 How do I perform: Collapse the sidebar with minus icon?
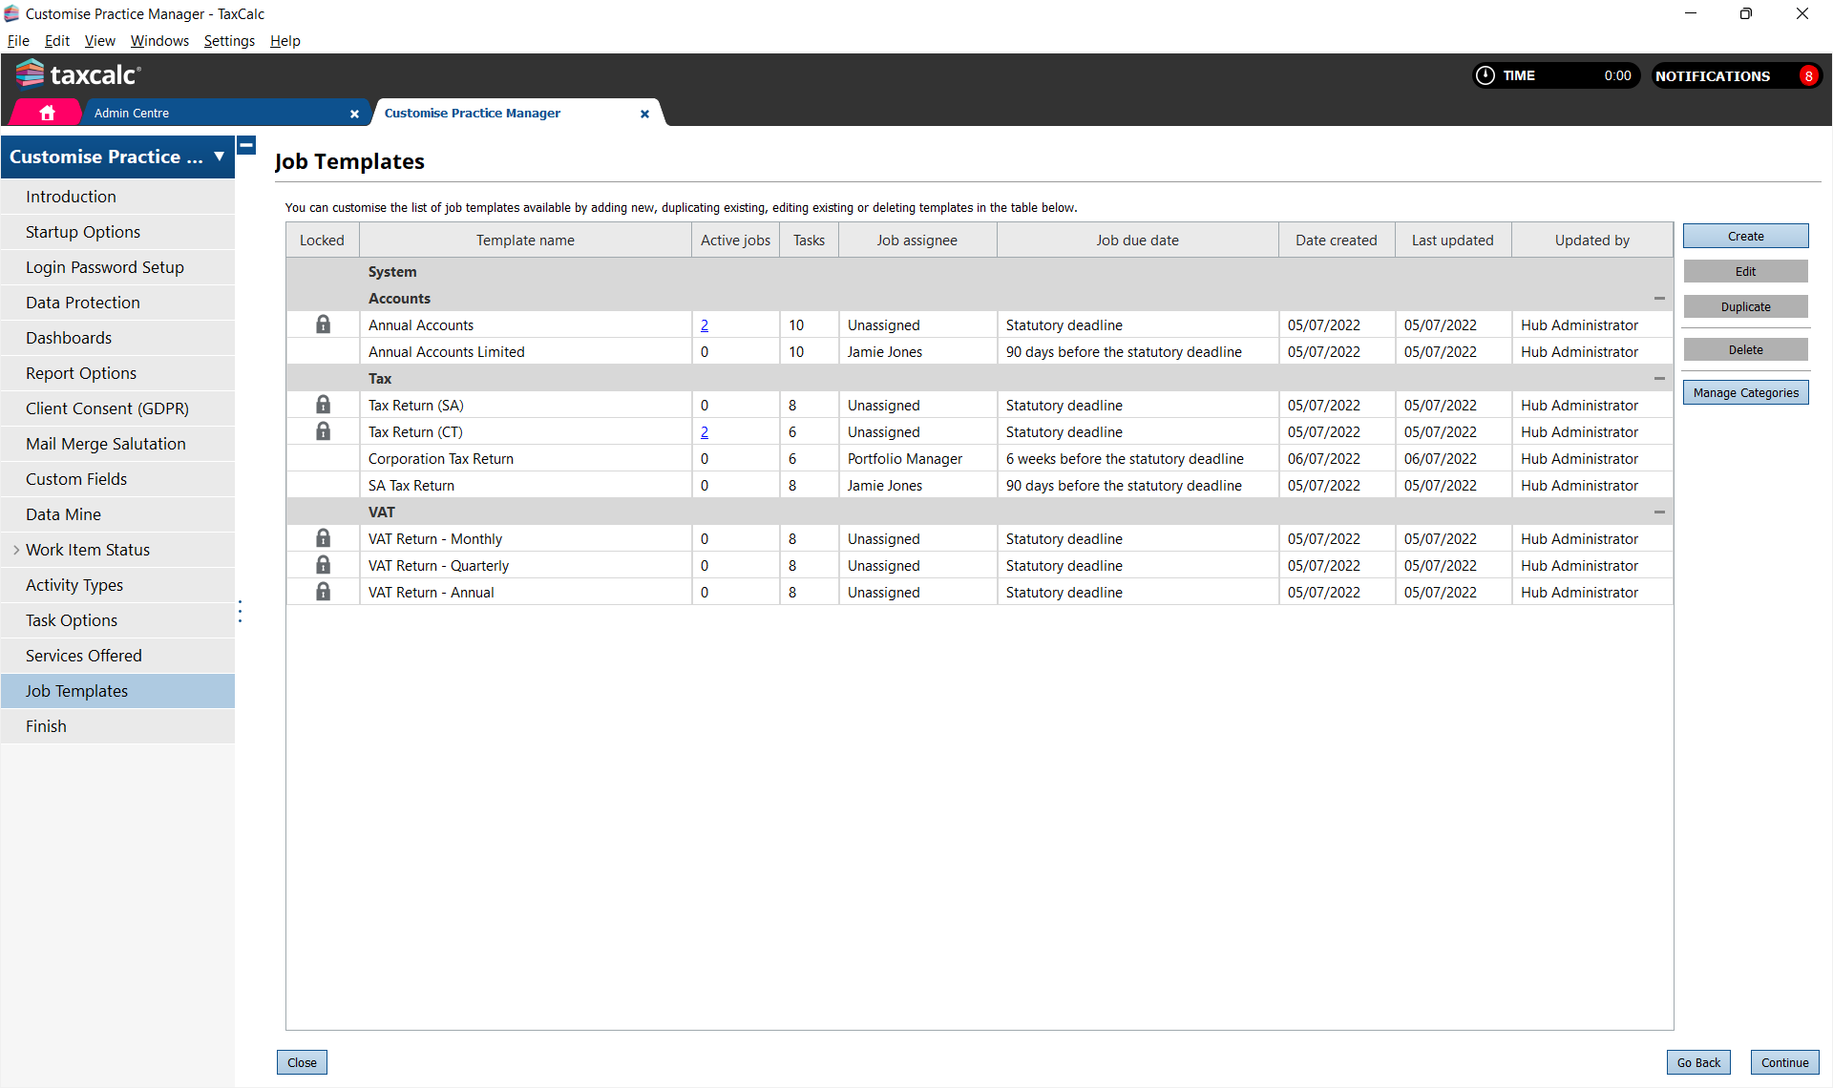point(246,145)
